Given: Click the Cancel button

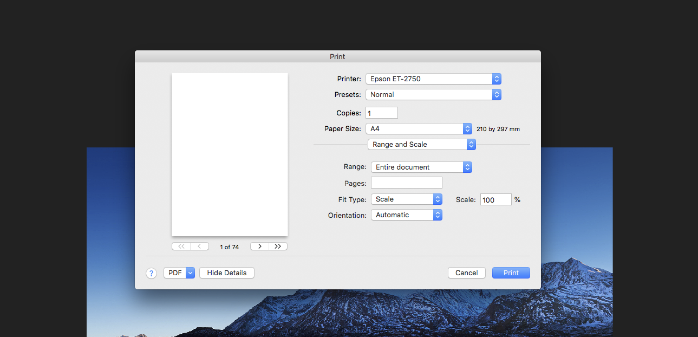Looking at the screenshot, I should 467,273.
